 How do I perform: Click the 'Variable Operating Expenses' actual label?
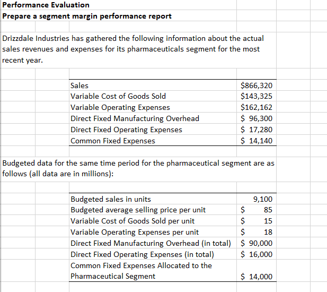[153, 107]
